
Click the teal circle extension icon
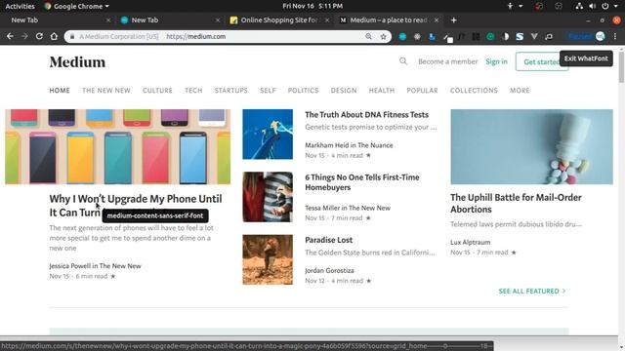tap(402, 37)
